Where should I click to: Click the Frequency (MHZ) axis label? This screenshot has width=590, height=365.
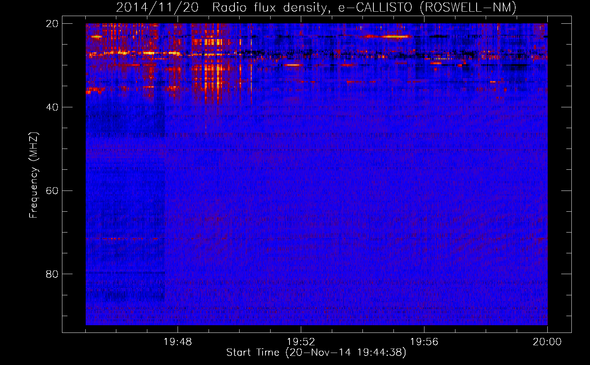click(x=33, y=175)
